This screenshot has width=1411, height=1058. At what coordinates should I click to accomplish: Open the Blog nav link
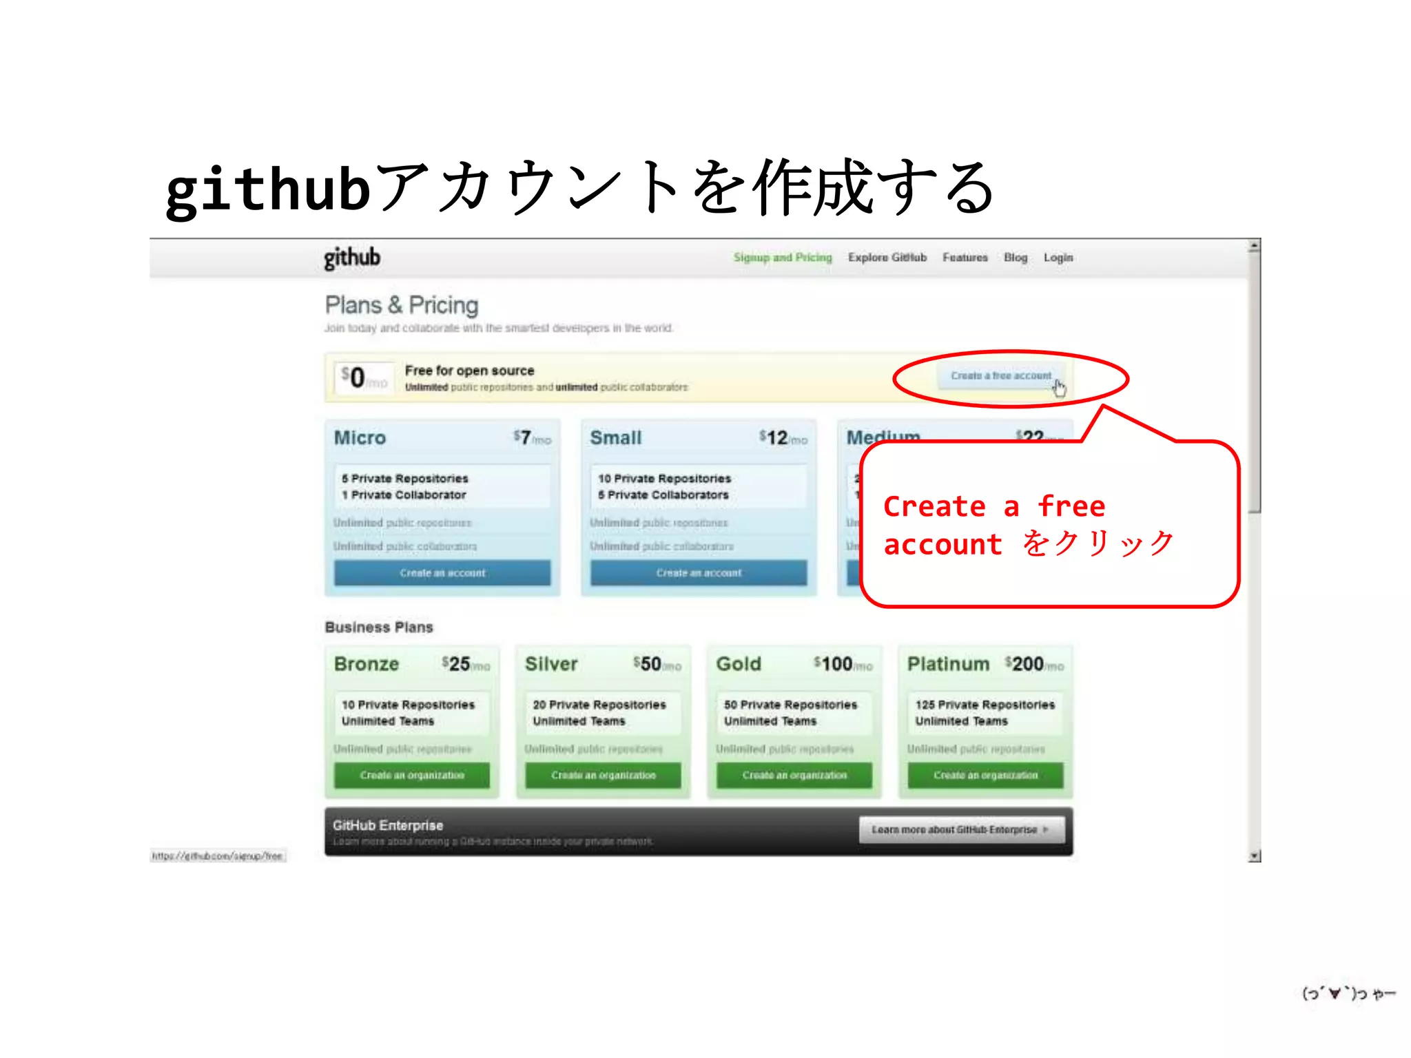pyautogui.click(x=1016, y=258)
